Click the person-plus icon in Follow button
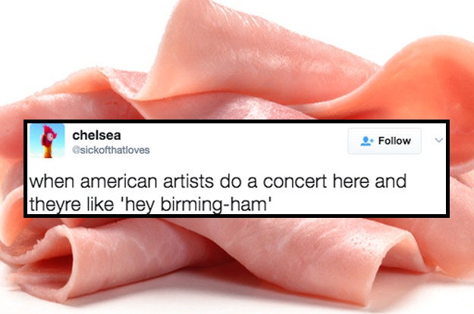This screenshot has height=314, width=474. coord(367,141)
